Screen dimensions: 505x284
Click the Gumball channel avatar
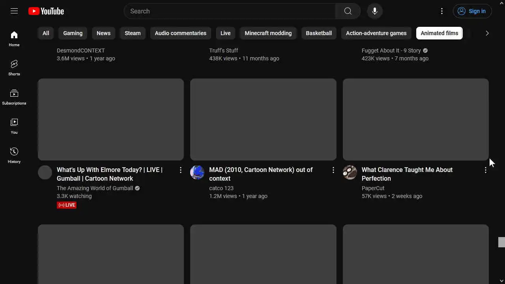coord(45,172)
